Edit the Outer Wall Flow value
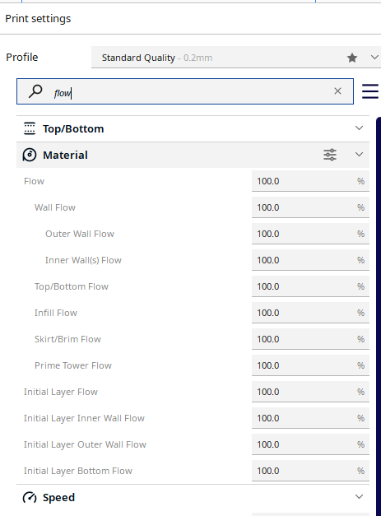The width and height of the screenshot is (381, 516). [310, 234]
